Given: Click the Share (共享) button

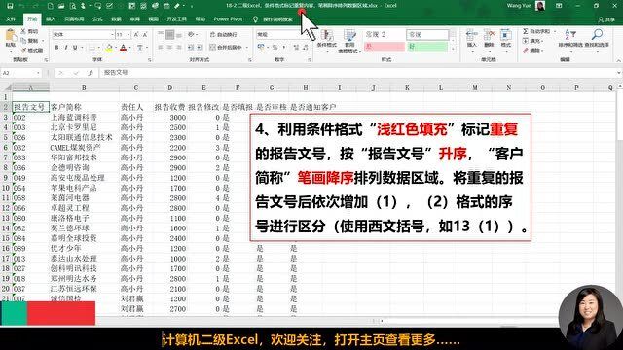Looking at the screenshot, I should tap(606, 19).
